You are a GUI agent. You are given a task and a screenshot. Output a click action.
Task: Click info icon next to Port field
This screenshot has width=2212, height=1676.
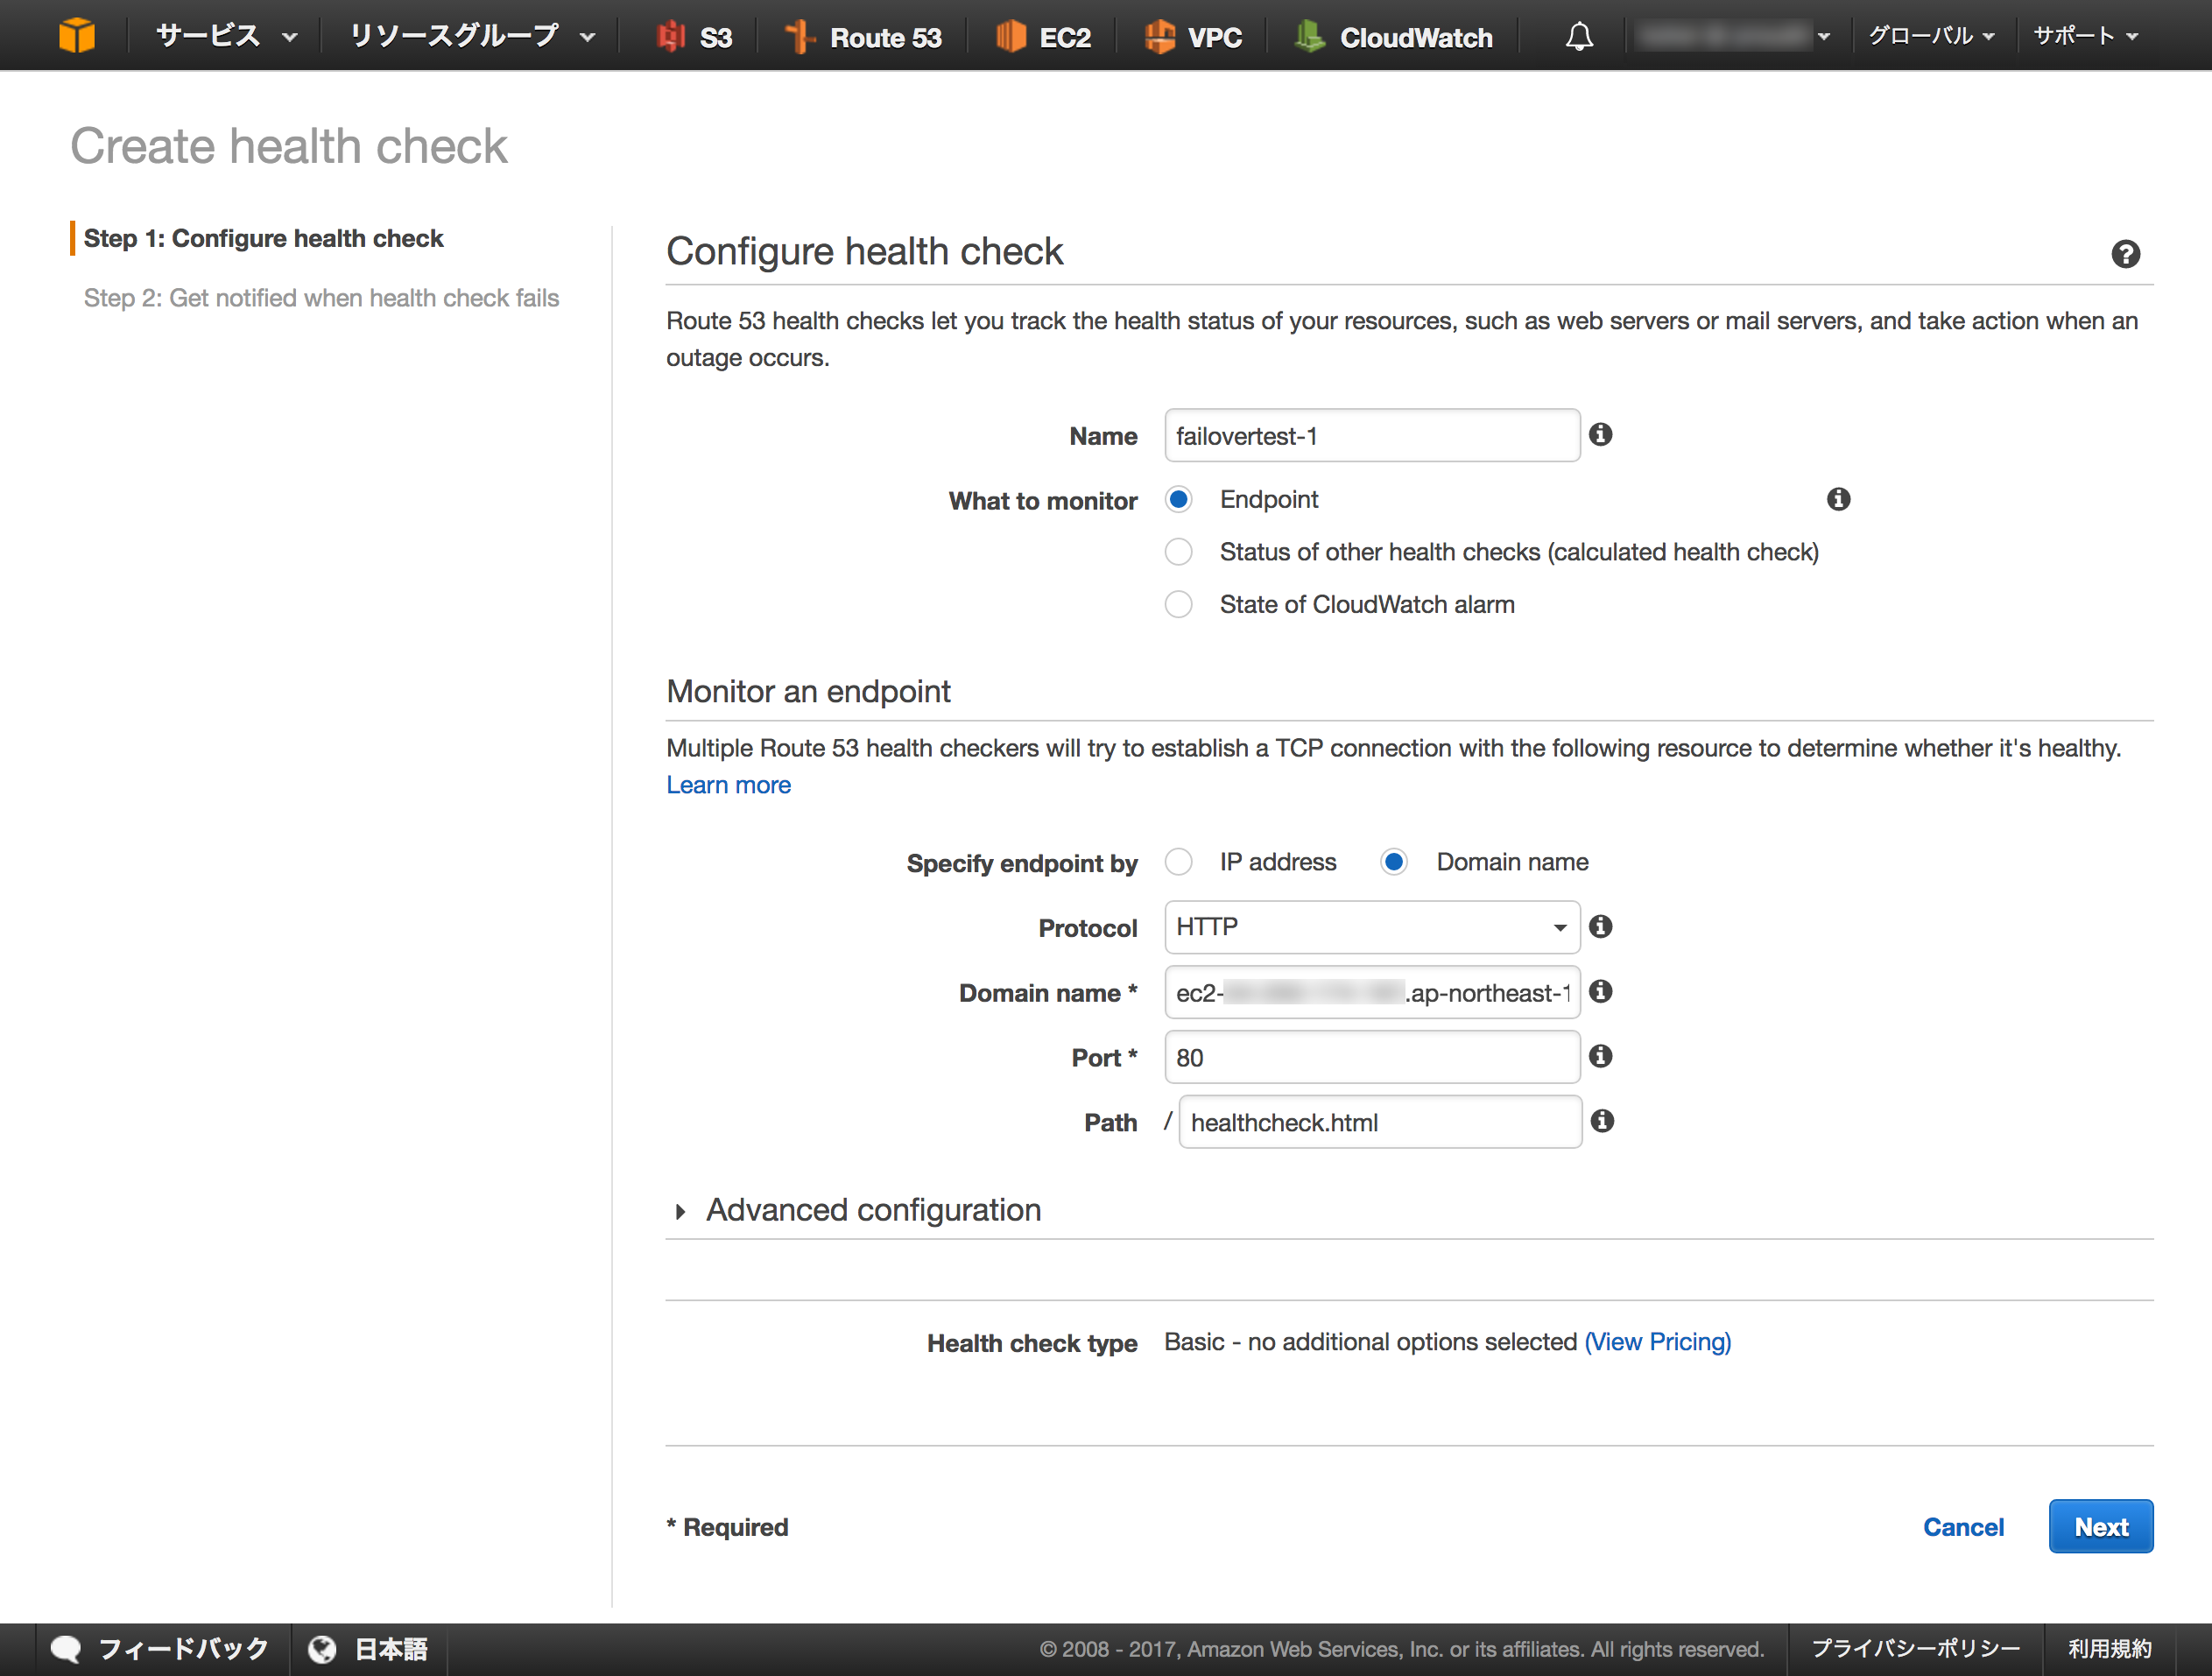(1600, 1056)
